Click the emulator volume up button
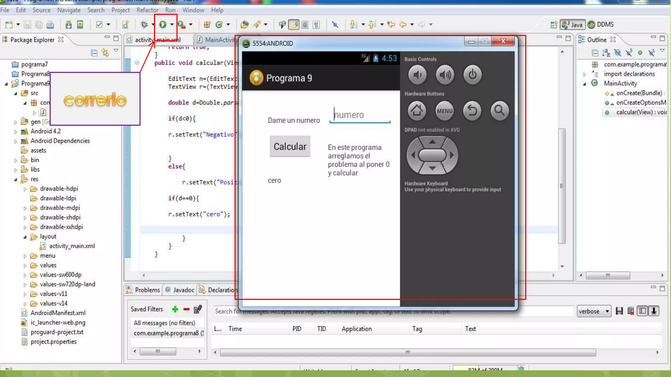 click(445, 75)
